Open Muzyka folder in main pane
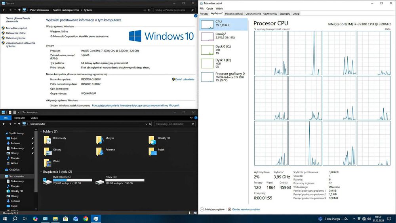Screen dimensions: 396x223 pos(105,140)
